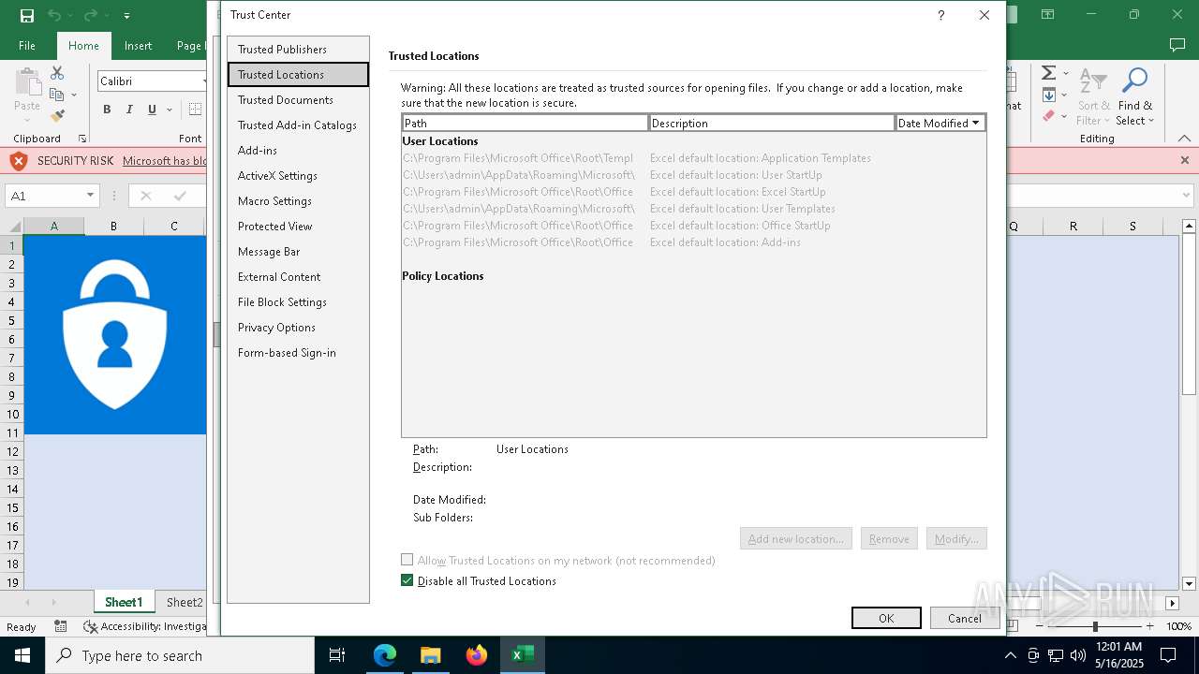This screenshot has height=674, width=1199.
Task: Switch to the Insert ribbon tab
Action: pos(138,45)
